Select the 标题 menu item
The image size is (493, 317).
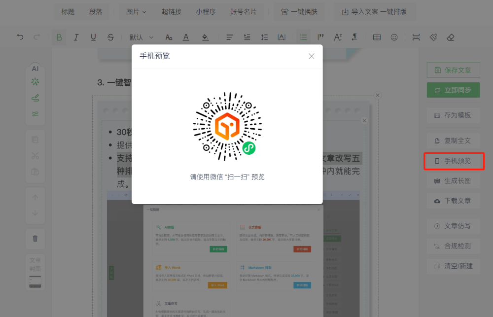(x=68, y=12)
